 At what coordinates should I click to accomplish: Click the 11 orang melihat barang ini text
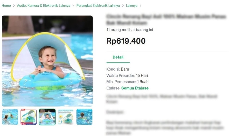[x=130, y=30]
